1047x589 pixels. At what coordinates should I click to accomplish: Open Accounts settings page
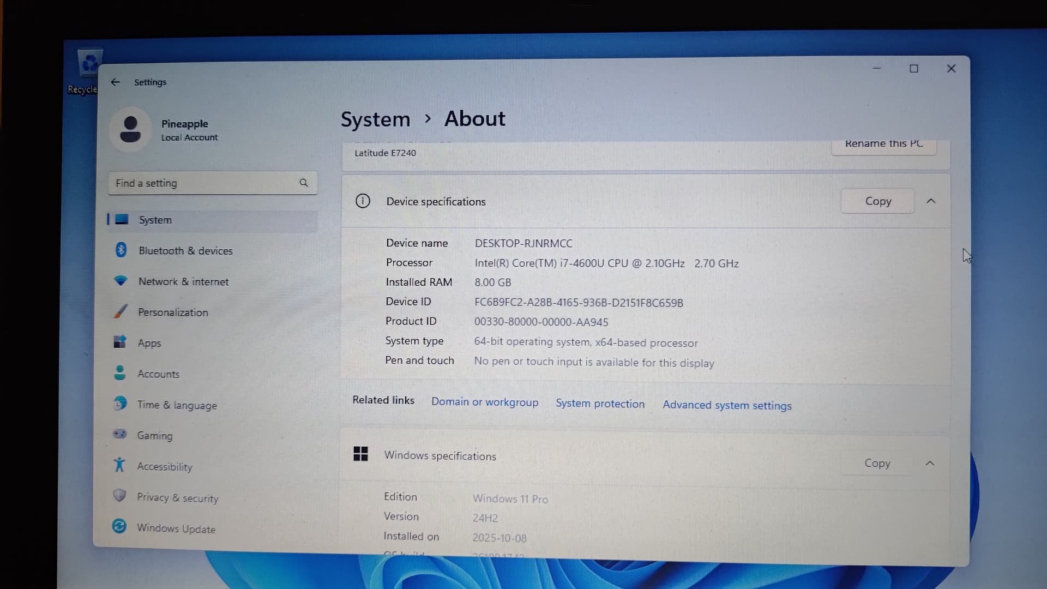[158, 374]
